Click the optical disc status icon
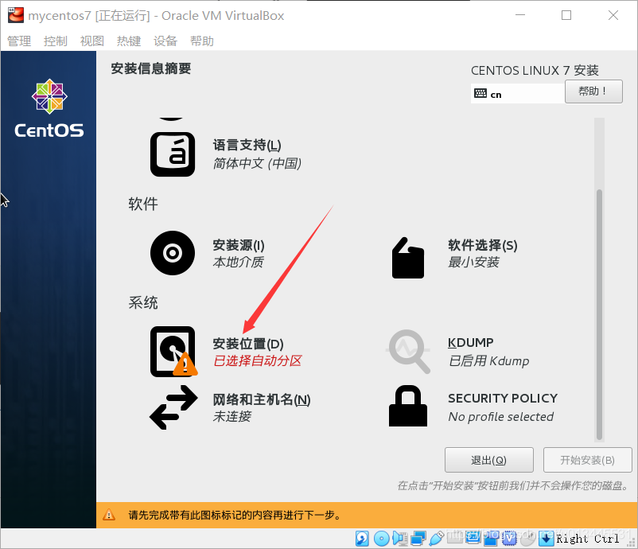638x549 pixels. click(381, 539)
